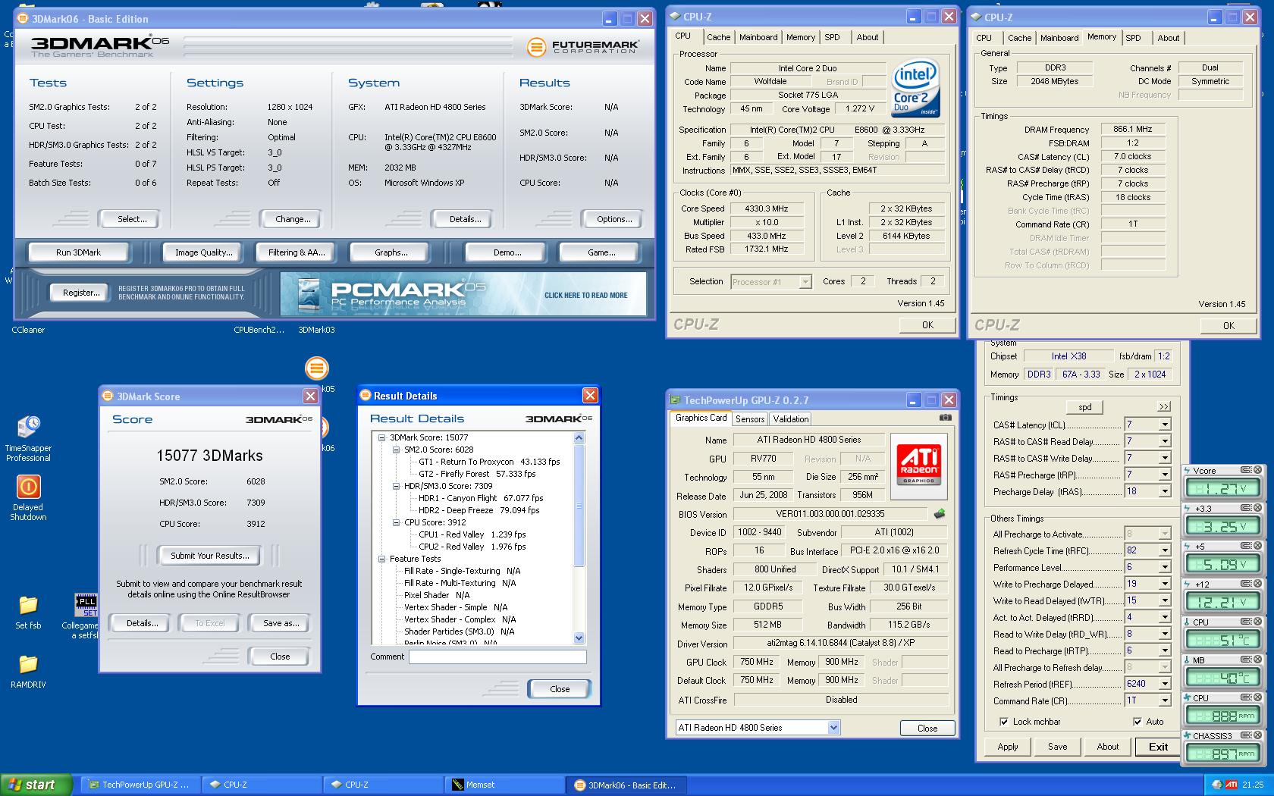Click Submit Your Results... button
This screenshot has height=796, width=1274.
point(209,556)
